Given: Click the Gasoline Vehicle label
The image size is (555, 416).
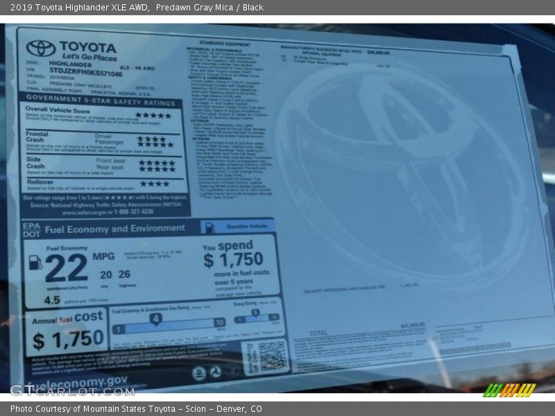Looking at the screenshot, I should coord(247,226).
